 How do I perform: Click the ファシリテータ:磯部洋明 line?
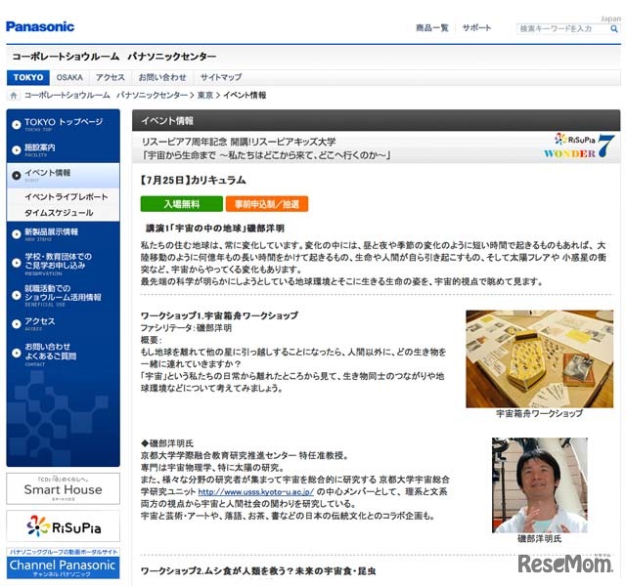pos(186,328)
